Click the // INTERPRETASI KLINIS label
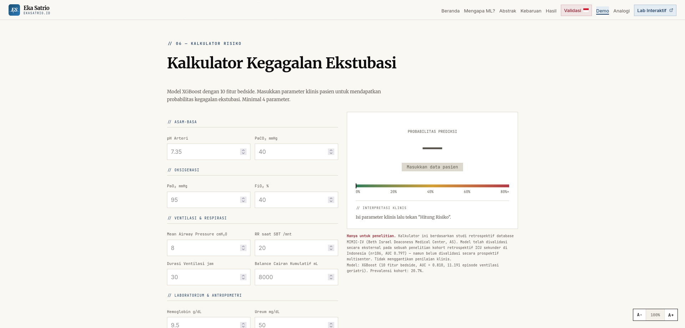685x328 pixels. tap(381, 208)
